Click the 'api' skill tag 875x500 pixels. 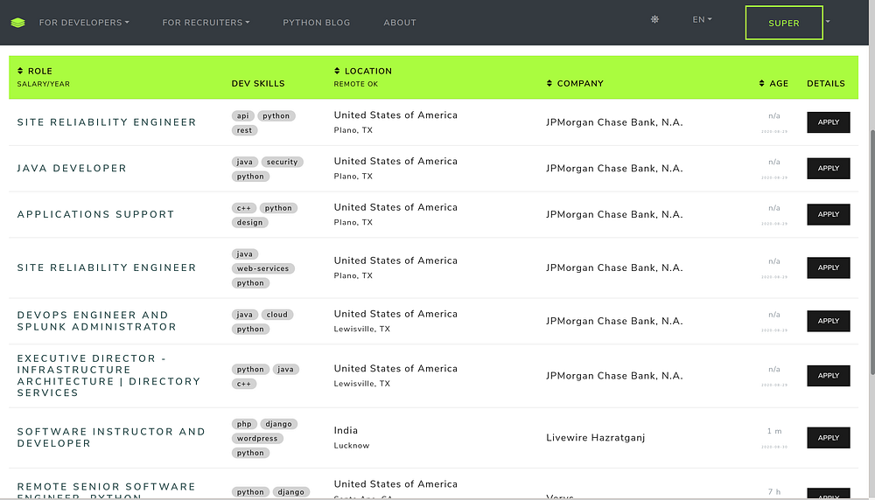[242, 116]
